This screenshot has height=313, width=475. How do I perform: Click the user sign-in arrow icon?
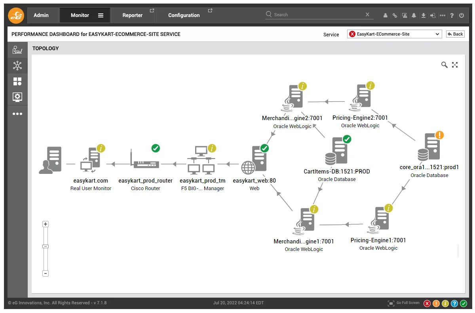click(433, 15)
